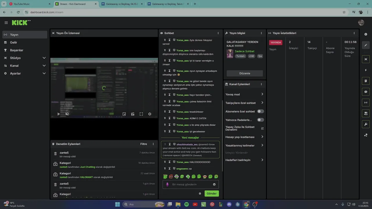Viewport: 372px width, 209px height.
Task: Select Gelir in left sidebar
Action: 25,42
